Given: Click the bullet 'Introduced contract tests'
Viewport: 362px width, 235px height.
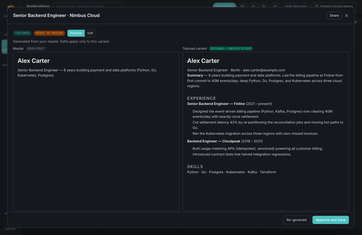Looking at the screenshot, I should click(x=242, y=154).
